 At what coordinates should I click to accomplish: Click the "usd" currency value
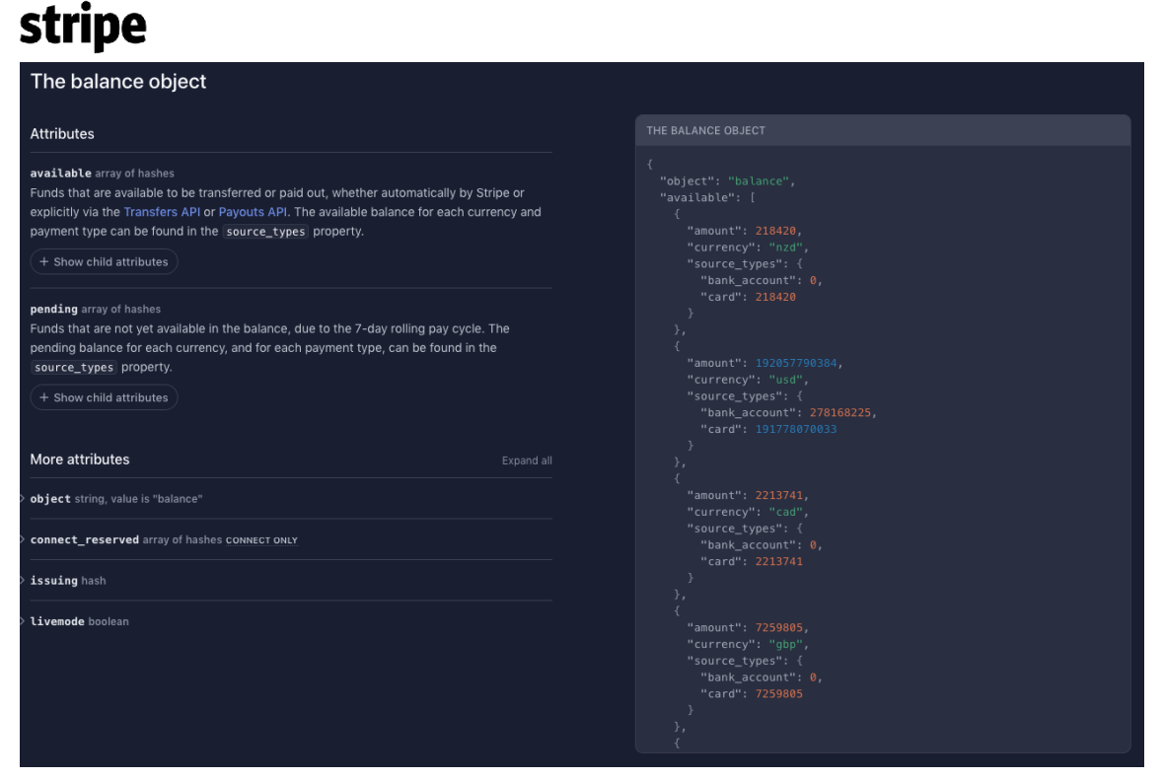(785, 380)
